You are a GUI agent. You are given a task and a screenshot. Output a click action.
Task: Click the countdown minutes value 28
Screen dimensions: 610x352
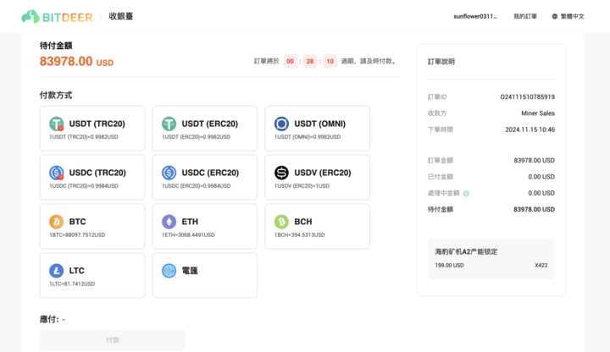point(310,62)
